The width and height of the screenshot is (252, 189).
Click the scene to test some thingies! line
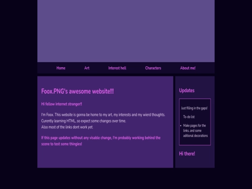pyautogui.click(x=62, y=144)
